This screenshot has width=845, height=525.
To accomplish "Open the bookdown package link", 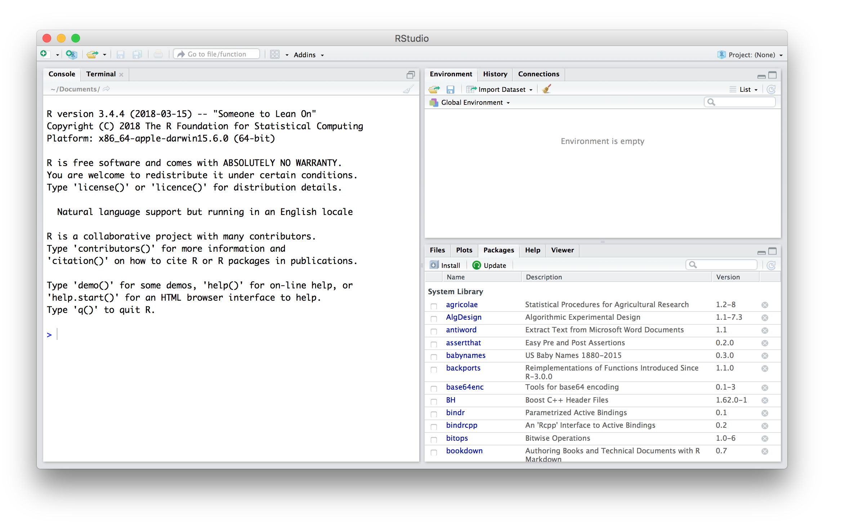I will [464, 451].
